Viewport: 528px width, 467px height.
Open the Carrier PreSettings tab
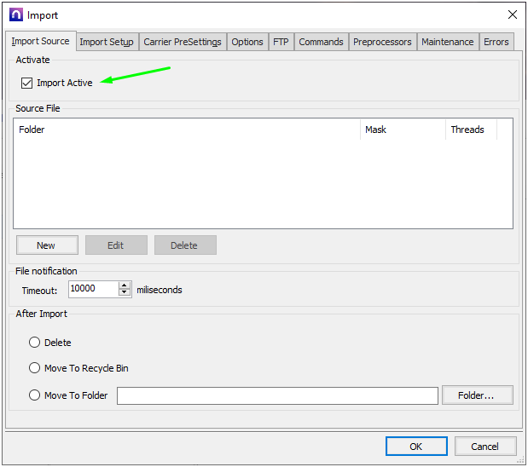pyautogui.click(x=183, y=42)
